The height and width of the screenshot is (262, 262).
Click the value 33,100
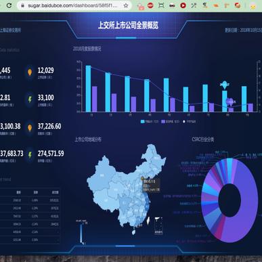pos(45,97)
